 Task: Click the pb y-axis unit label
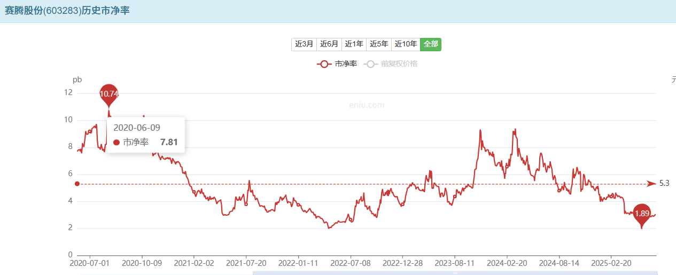(x=77, y=80)
